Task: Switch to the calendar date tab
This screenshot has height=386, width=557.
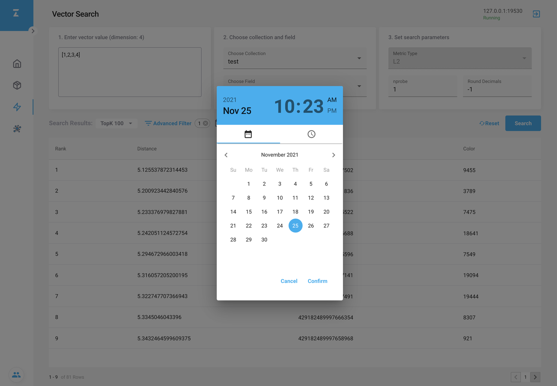Action: pos(248,134)
